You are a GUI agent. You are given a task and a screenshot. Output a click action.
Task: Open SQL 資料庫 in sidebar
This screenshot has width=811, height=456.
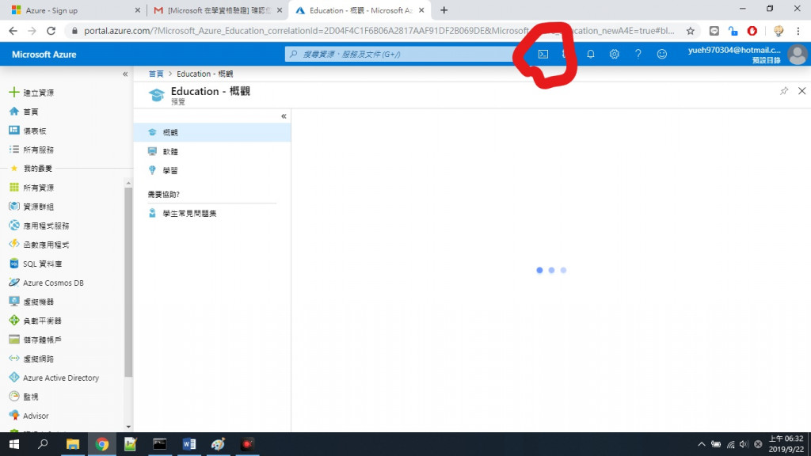[x=42, y=264]
